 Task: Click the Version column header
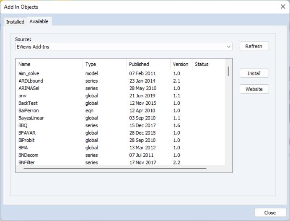coord(180,64)
